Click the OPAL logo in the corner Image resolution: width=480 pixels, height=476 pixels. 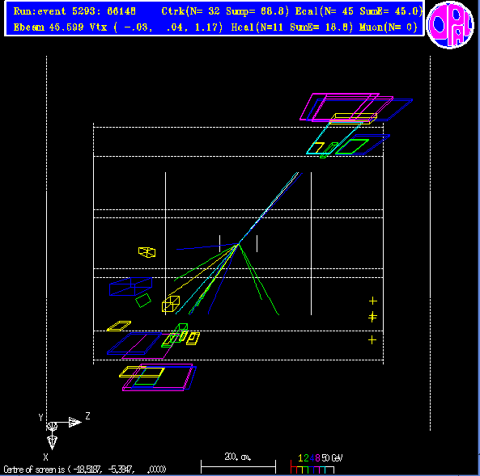point(450,25)
